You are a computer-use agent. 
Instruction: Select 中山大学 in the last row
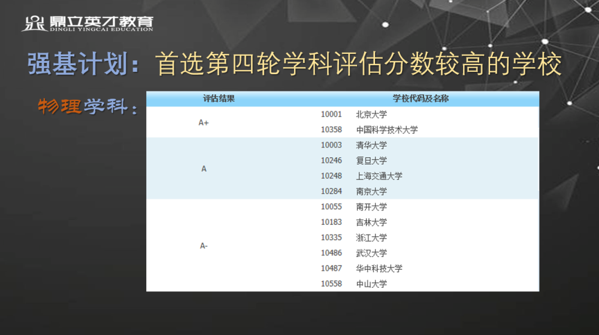coord(371,284)
